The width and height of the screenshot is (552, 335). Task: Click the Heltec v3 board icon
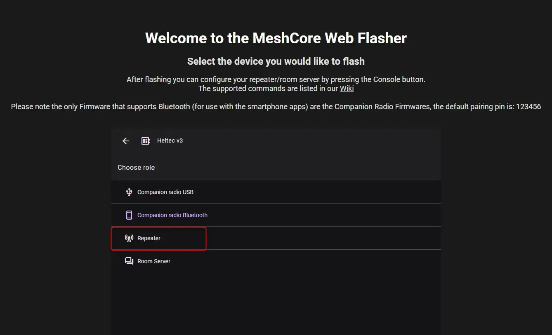(145, 141)
